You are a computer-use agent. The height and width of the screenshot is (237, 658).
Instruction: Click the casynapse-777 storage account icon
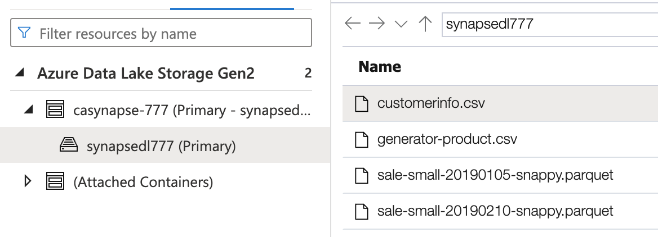54,110
